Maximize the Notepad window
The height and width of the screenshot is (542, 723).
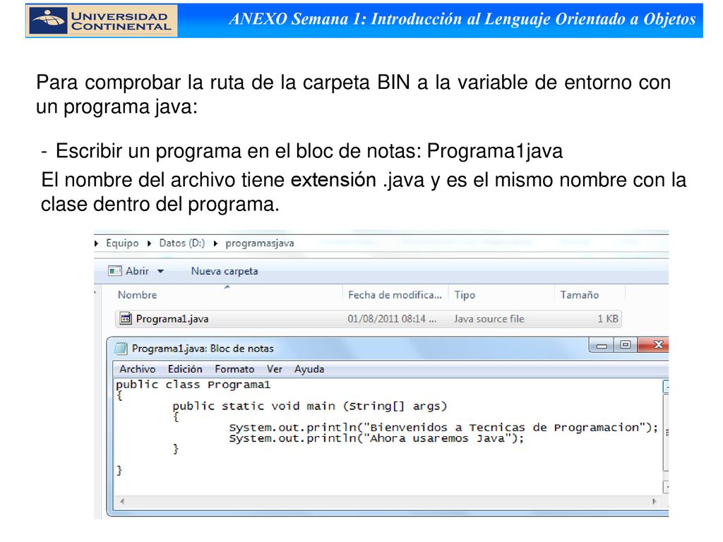tap(626, 345)
